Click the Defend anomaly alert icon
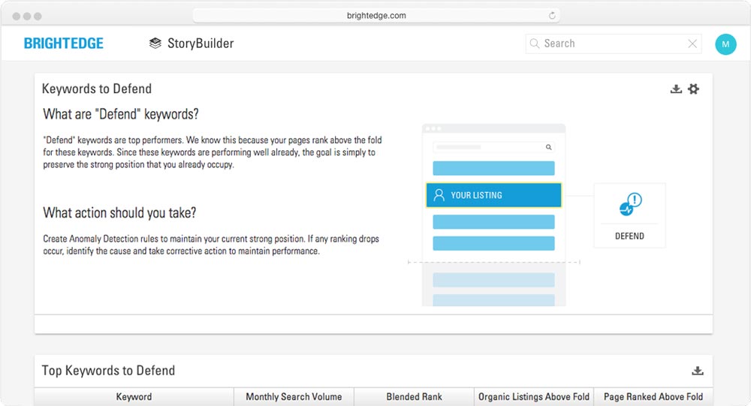 [x=629, y=204]
